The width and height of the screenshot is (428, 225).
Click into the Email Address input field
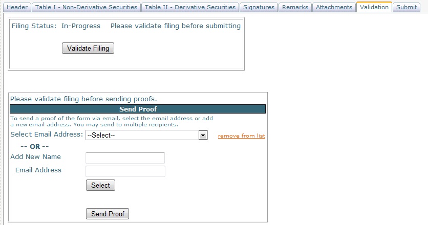pos(125,171)
